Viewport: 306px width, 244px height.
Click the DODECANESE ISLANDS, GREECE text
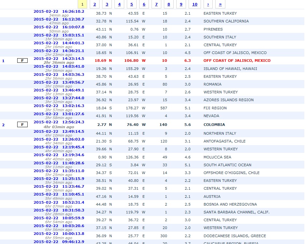235,236
